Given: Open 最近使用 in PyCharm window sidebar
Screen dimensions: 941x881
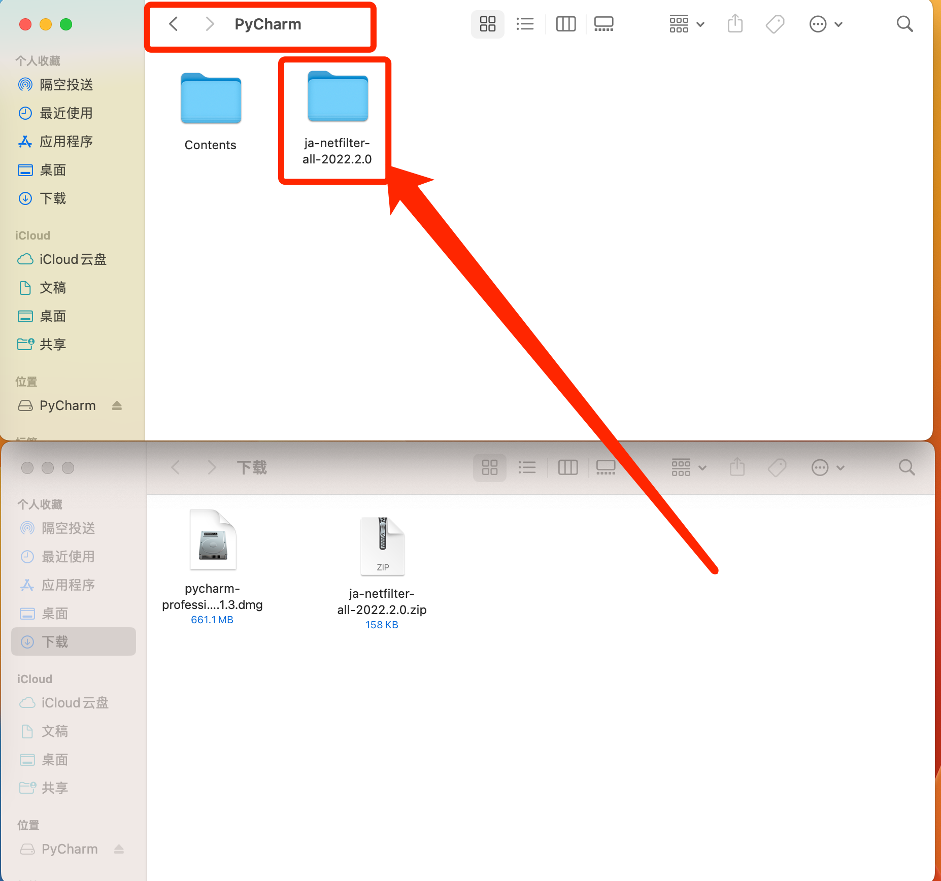Looking at the screenshot, I should tap(56, 113).
